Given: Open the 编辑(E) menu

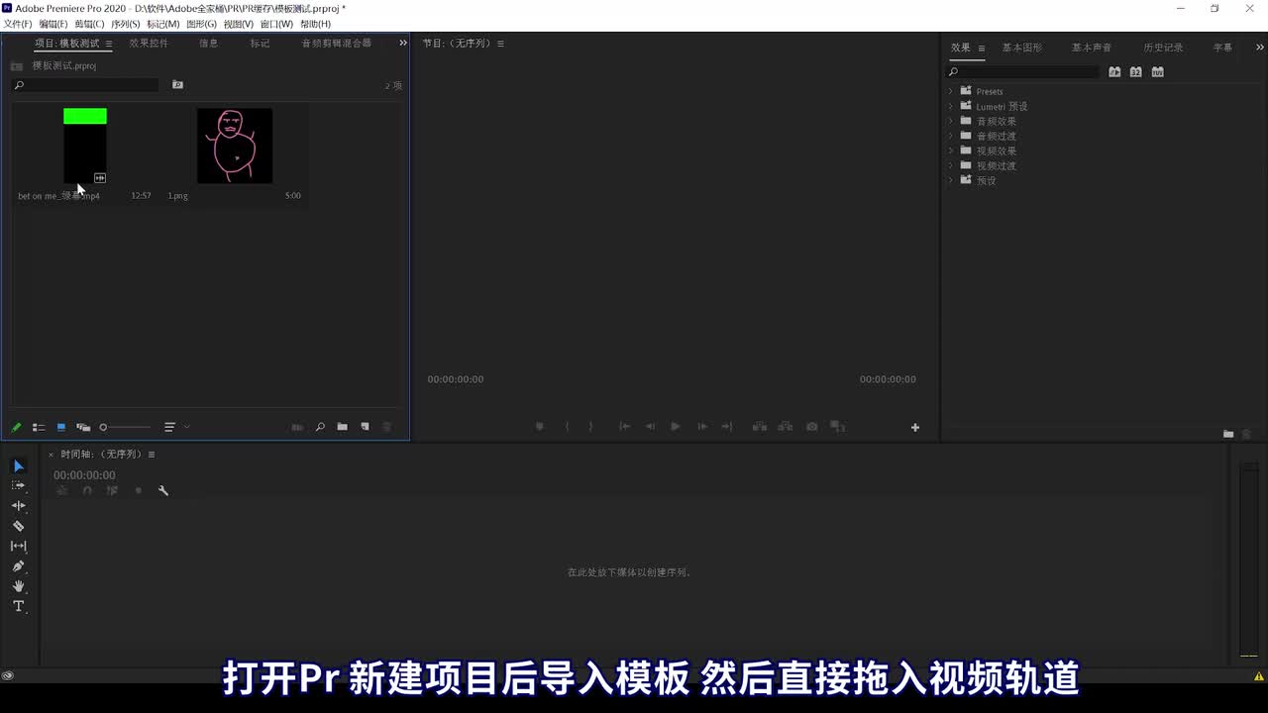Looking at the screenshot, I should pyautogui.click(x=53, y=24).
